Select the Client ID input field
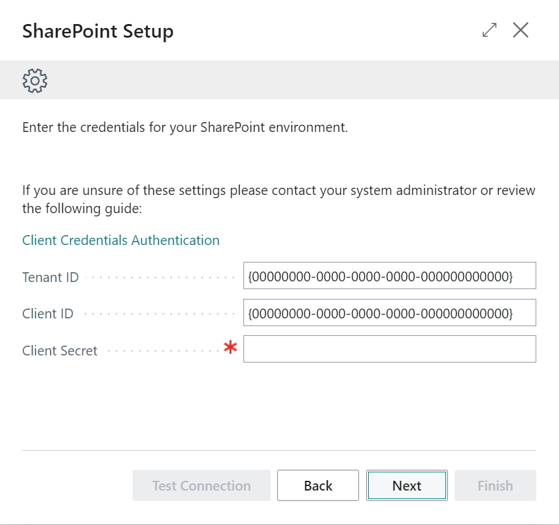Viewport: 559px width, 525px height. (389, 313)
